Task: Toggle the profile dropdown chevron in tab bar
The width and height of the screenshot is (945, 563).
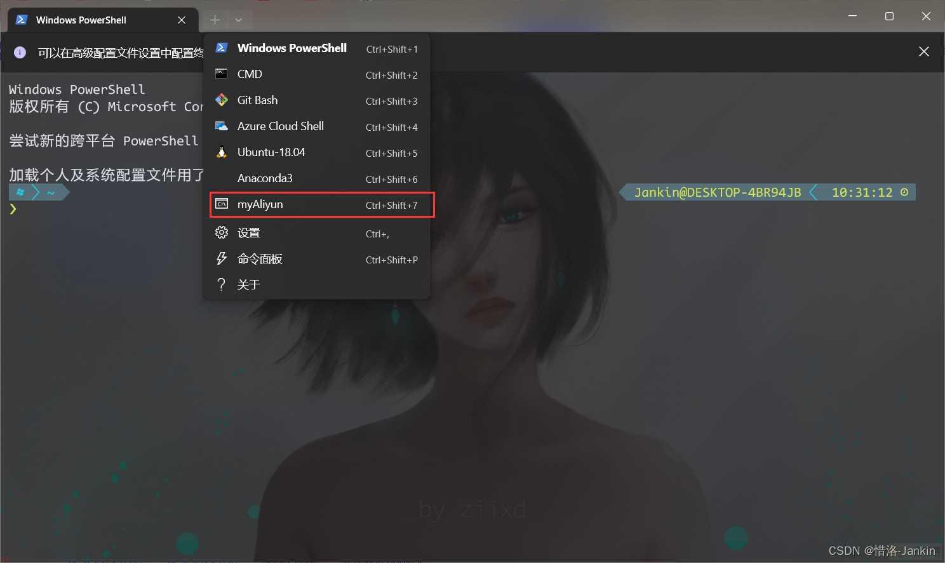Action: click(x=239, y=20)
